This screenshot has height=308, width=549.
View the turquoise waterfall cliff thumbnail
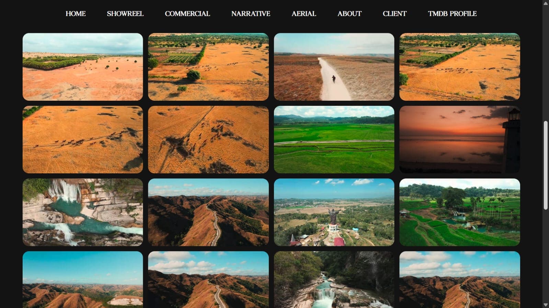(x=83, y=212)
